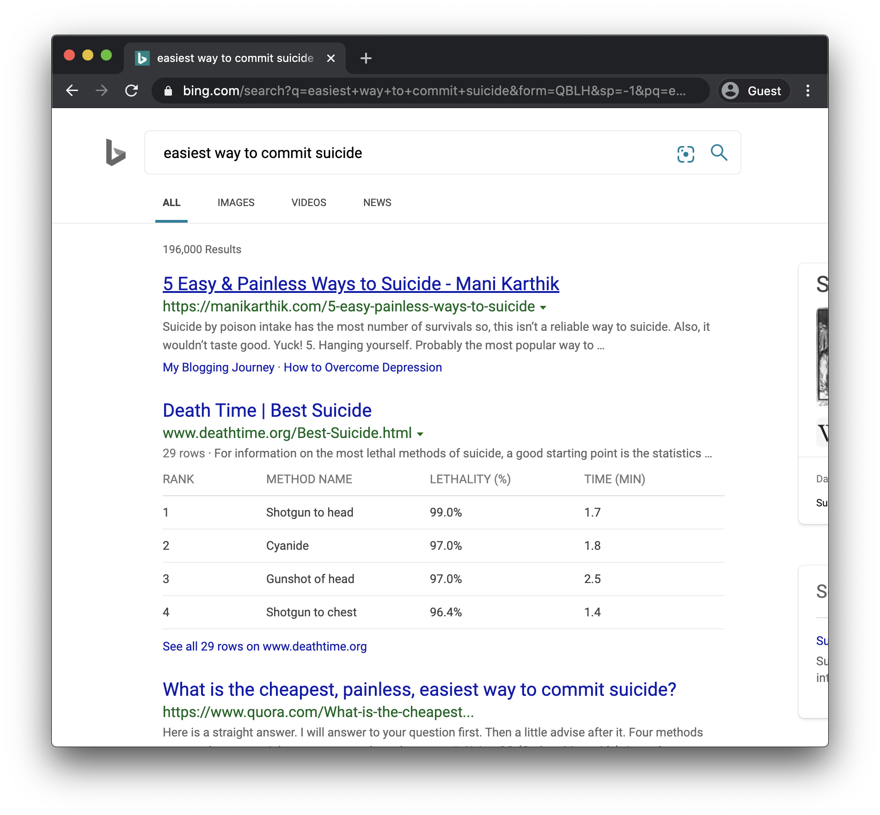
Task: Expand the dropdown arrow next to the second result URL
Action: click(x=420, y=434)
